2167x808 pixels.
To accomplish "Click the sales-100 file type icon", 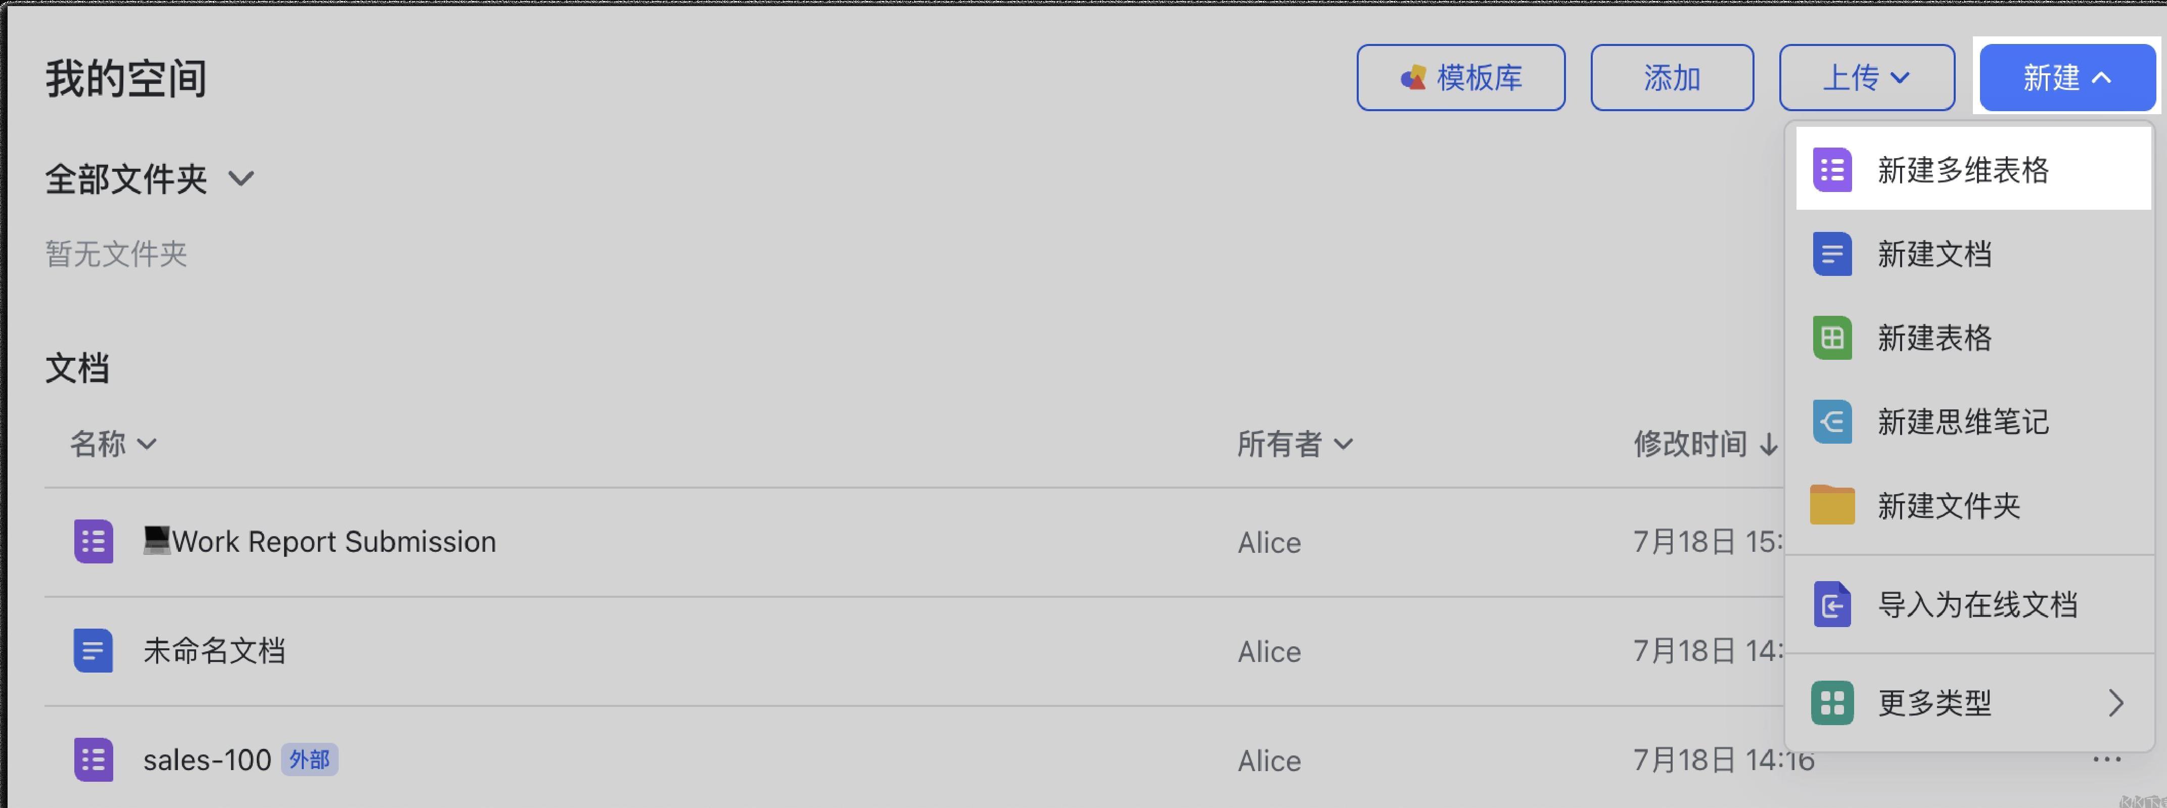I will (94, 759).
